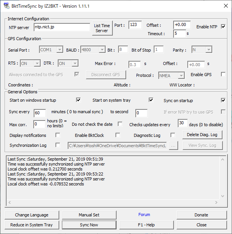232x234 pixels.
Task: Click Delete Diag. Log button
Action: (202, 135)
